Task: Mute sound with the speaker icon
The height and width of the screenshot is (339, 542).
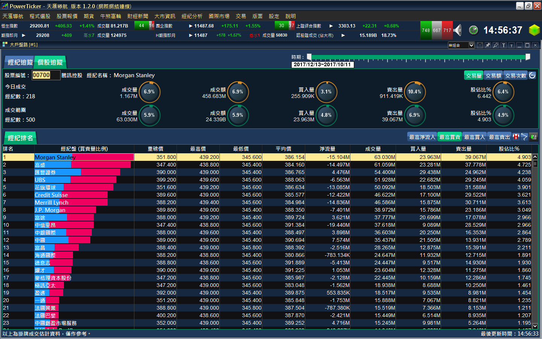Action: pos(458,30)
